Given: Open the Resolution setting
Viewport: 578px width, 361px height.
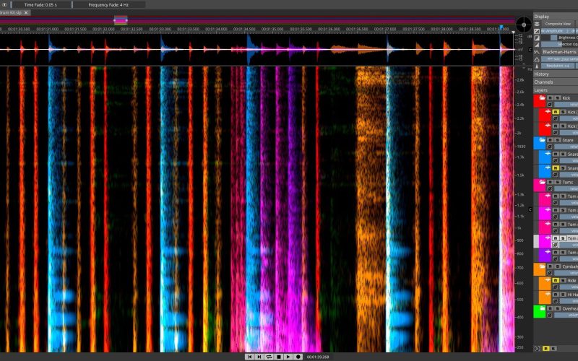Looking at the screenshot, I should click(x=559, y=66).
